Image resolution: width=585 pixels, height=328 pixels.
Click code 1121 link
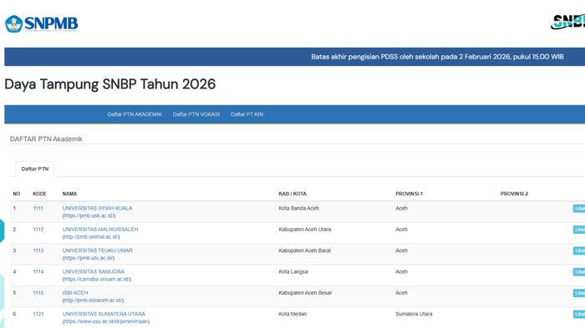[38, 314]
